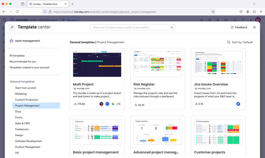
Task: Select Sales & CRM category
Action: (x=22, y=123)
